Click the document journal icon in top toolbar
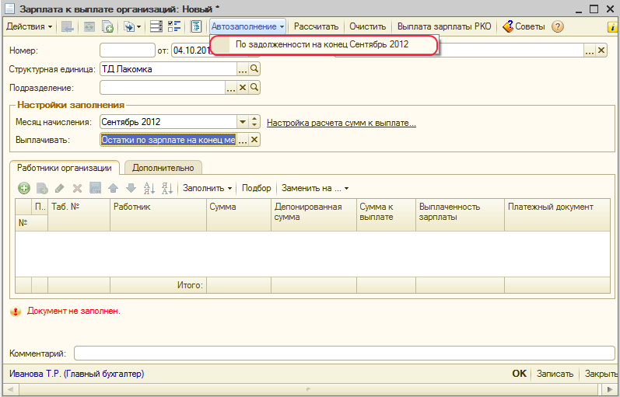This screenshot has width=620, height=397. point(197,26)
